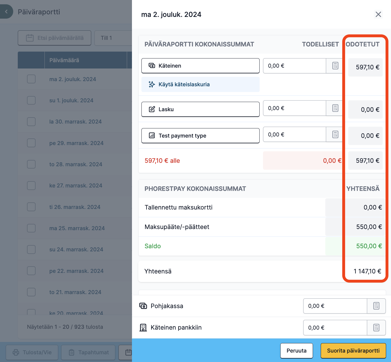
Task: Click the Tulosta/Vie button
Action: coord(32,352)
